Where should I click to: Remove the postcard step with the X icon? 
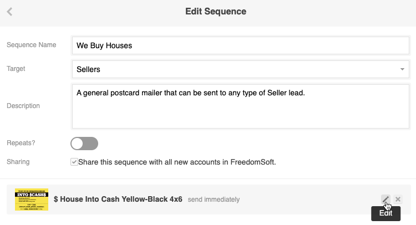tap(398, 200)
